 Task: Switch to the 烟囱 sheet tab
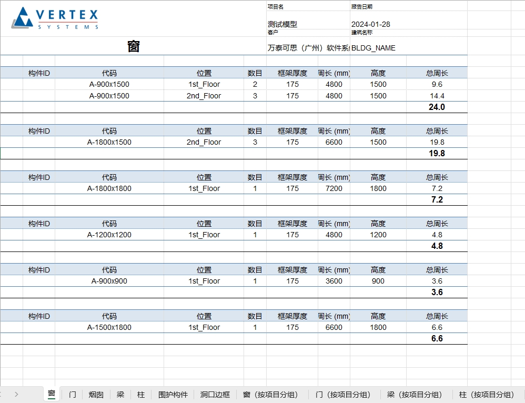[x=96, y=395]
